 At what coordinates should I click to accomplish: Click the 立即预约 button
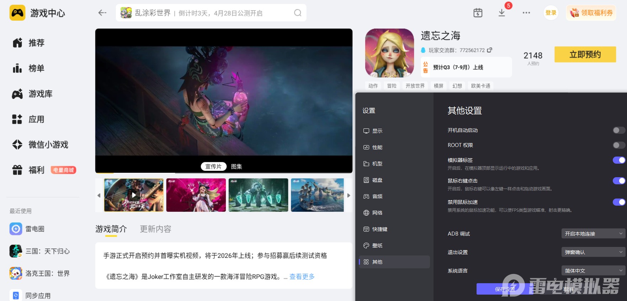[585, 54]
